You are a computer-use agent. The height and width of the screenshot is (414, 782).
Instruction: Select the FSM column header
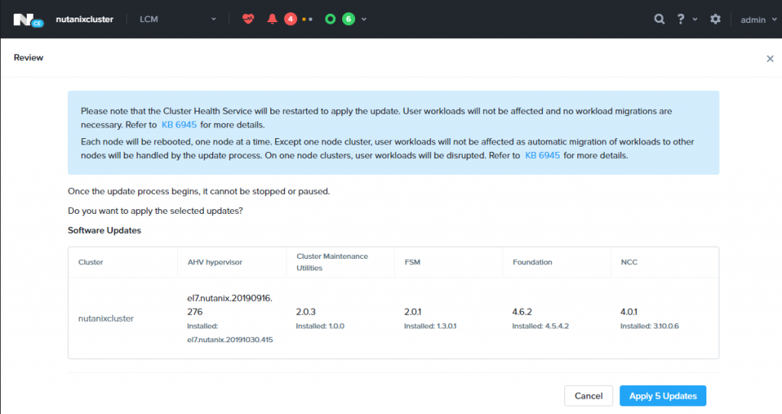(x=412, y=262)
